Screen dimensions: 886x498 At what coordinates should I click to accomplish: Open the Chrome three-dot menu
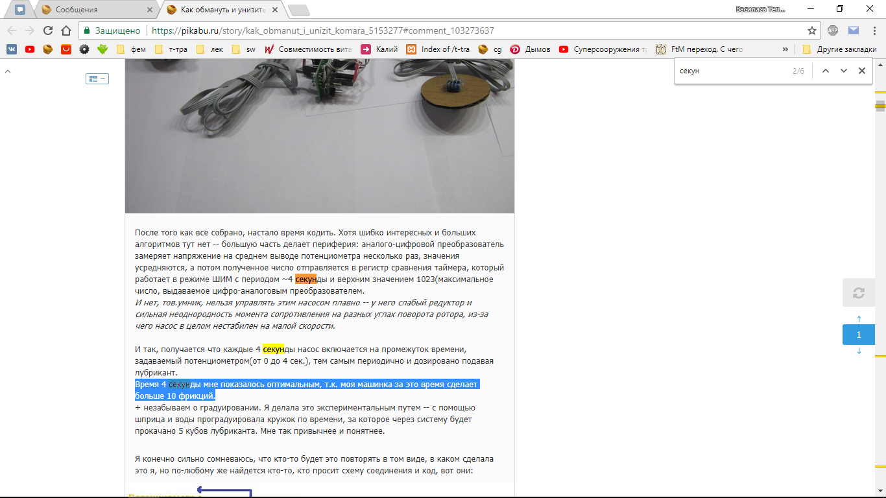coord(874,30)
